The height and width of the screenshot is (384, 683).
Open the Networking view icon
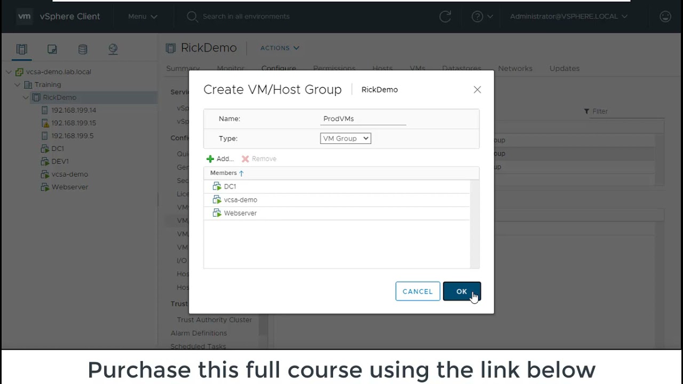(113, 49)
